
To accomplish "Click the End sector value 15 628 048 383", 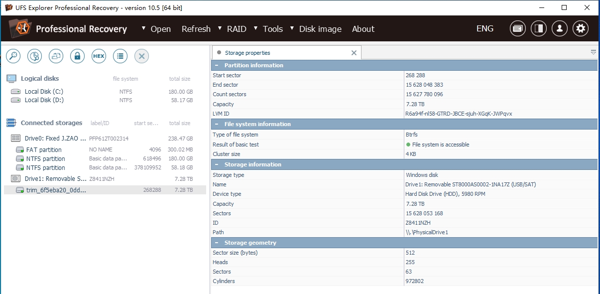I will pos(424,85).
